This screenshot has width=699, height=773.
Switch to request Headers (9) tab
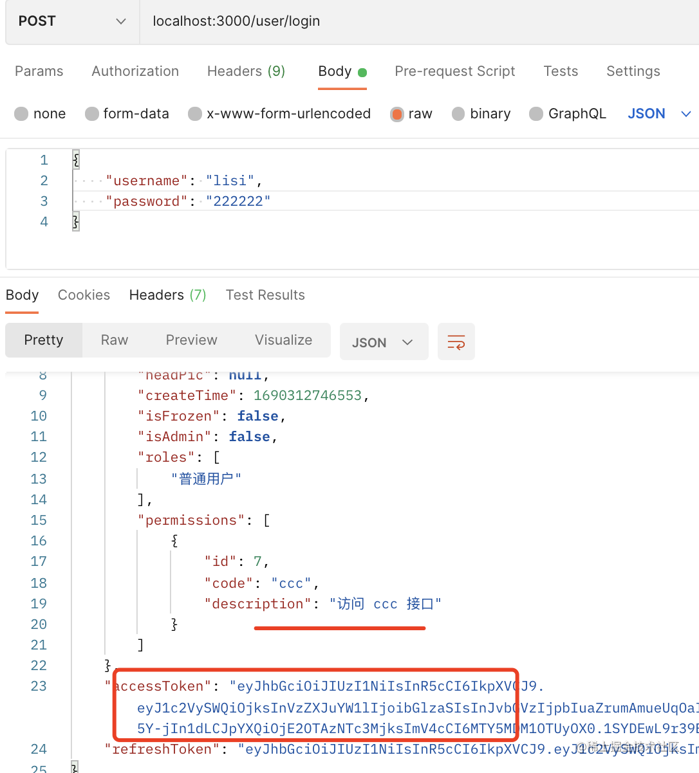coord(246,71)
